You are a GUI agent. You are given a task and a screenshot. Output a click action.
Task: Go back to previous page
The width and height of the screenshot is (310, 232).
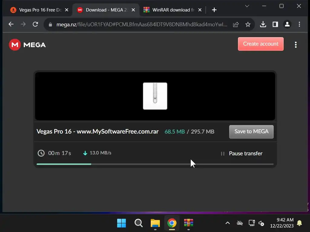[x=11, y=24]
